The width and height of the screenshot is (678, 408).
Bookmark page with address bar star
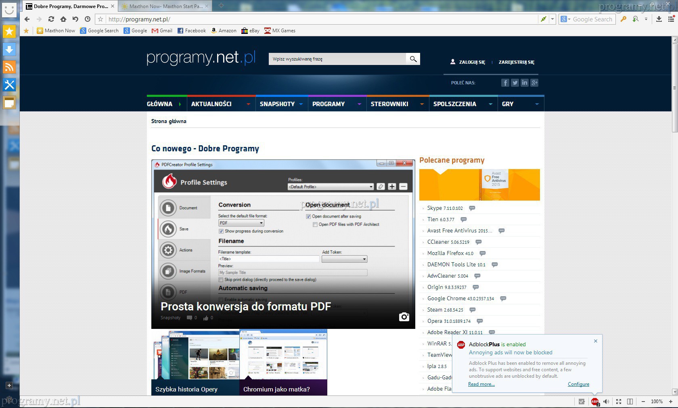(101, 19)
